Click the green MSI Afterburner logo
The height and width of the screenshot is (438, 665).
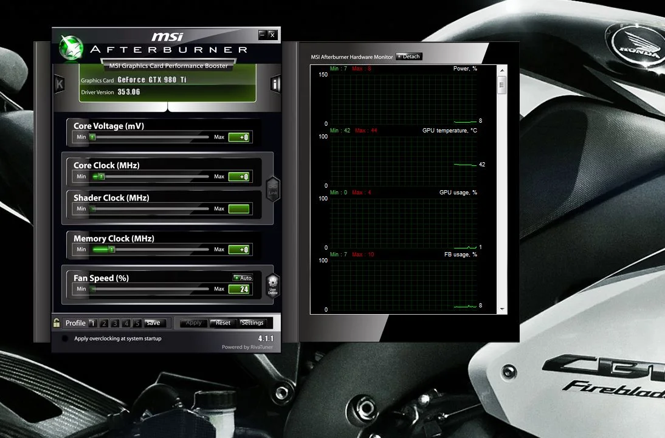pyautogui.click(x=71, y=47)
